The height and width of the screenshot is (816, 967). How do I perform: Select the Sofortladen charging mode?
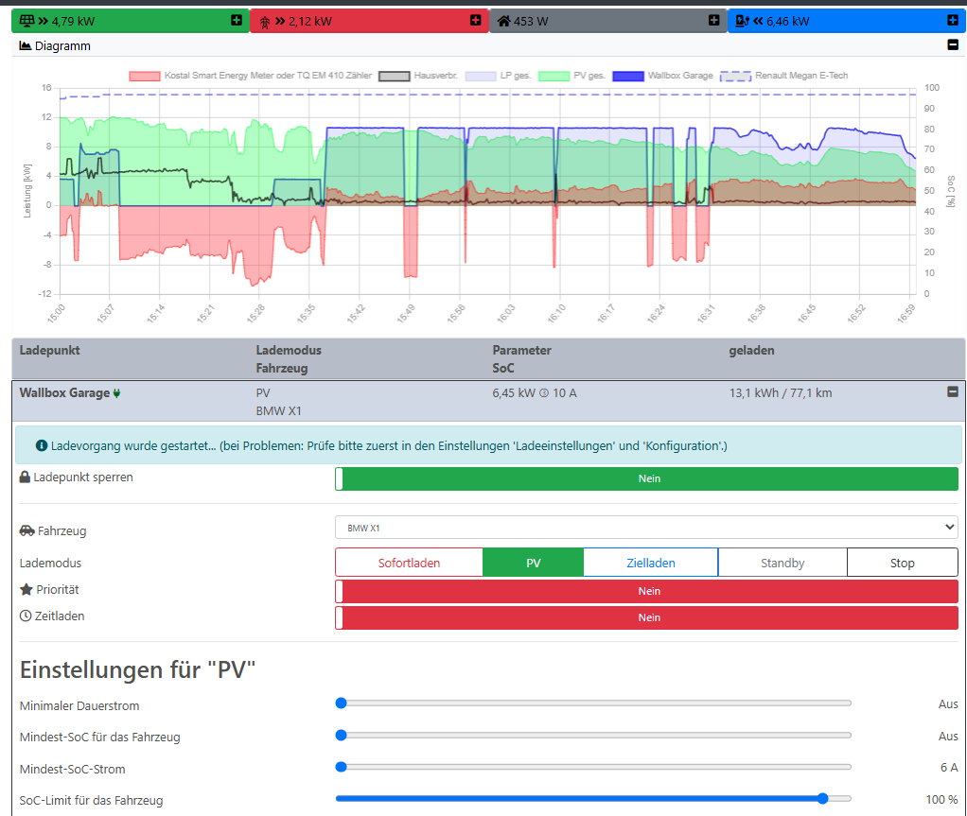point(409,563)
